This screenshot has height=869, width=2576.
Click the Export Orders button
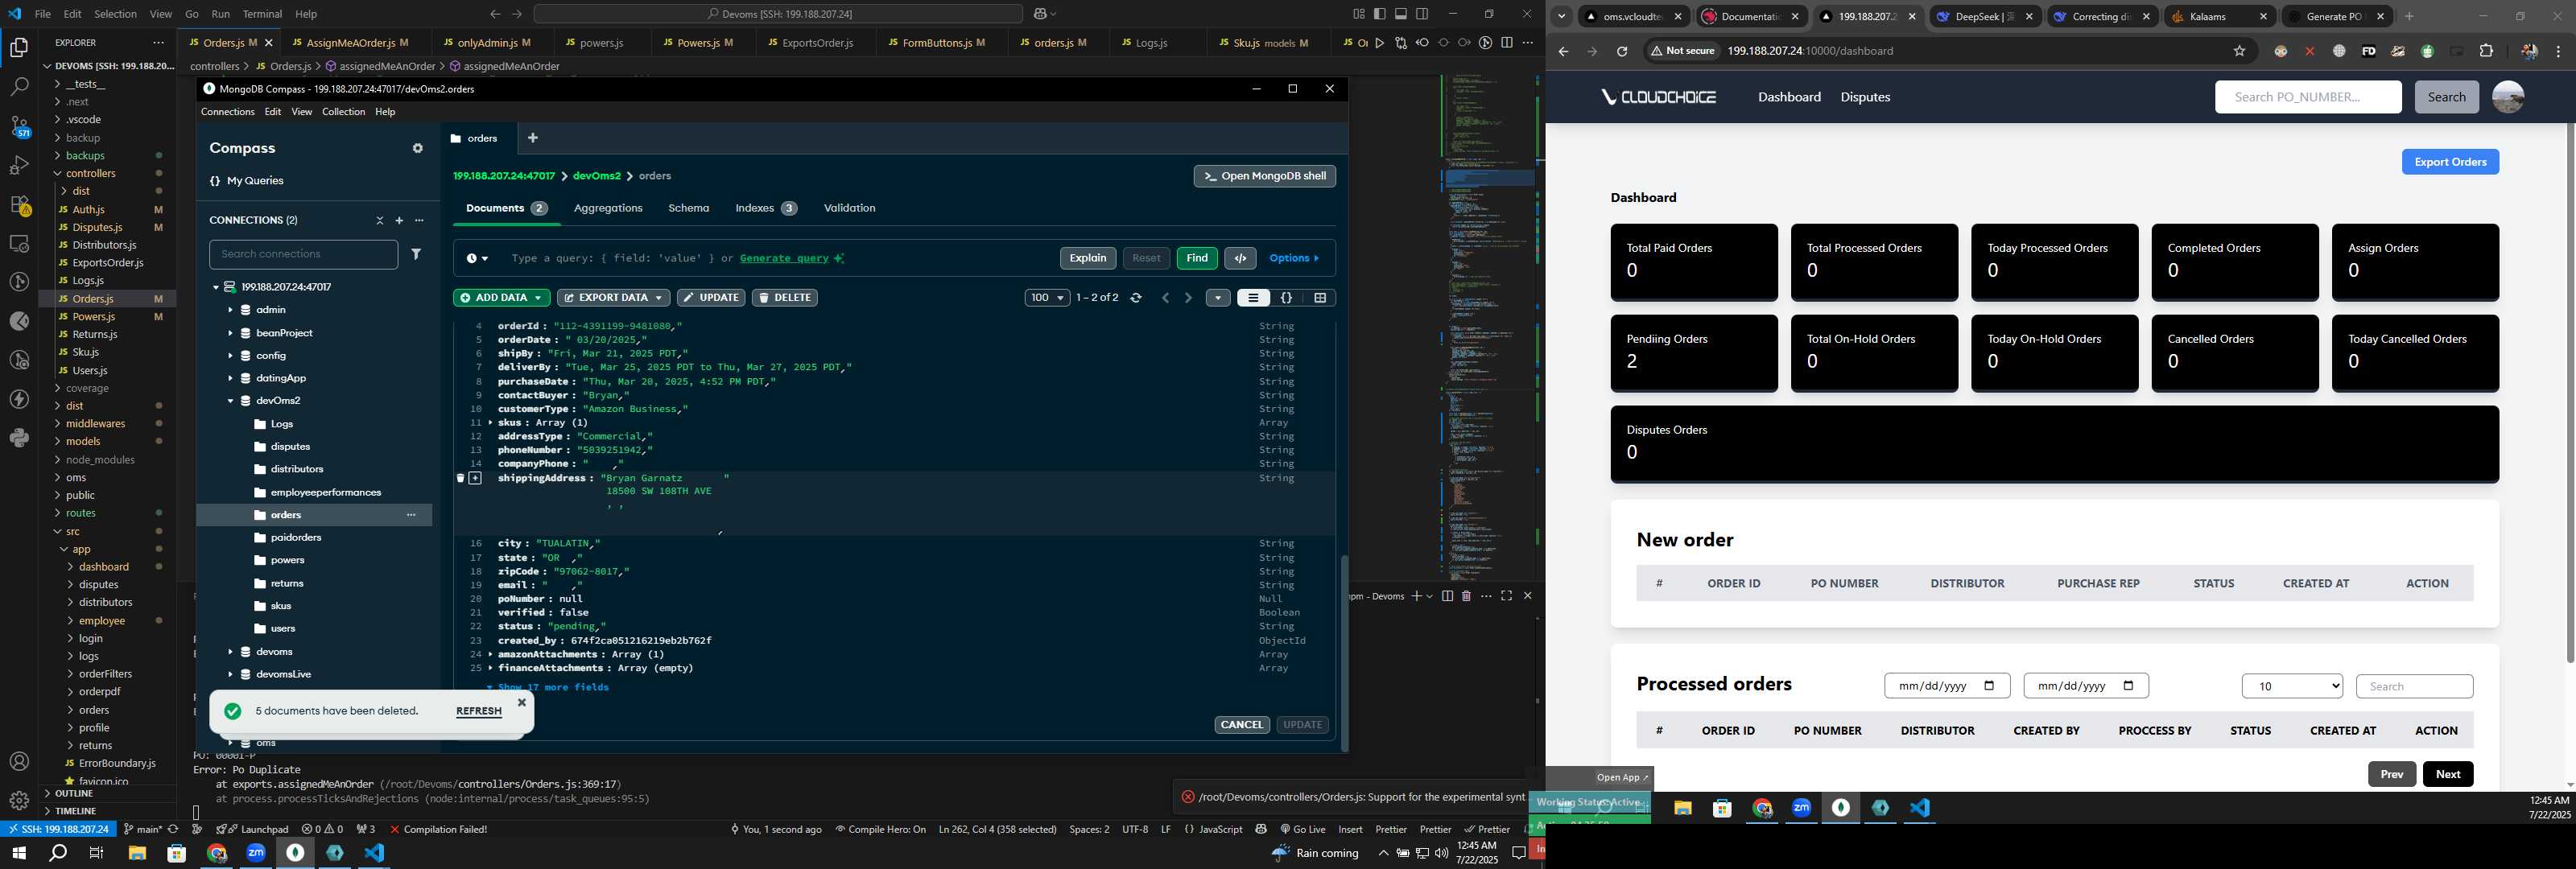(2450, 162)
